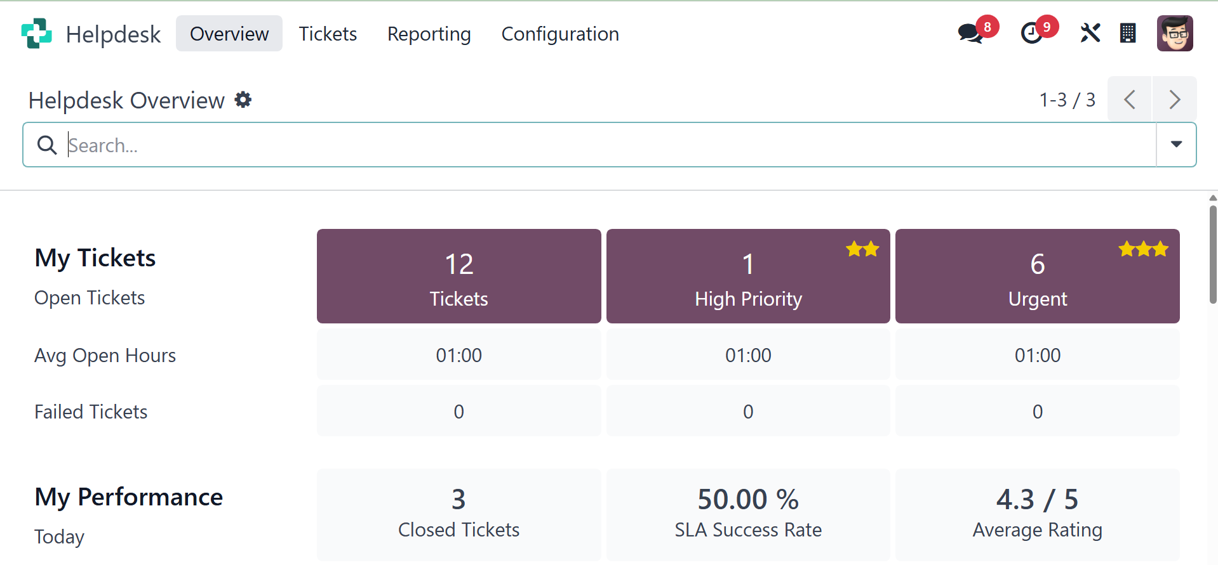The height and width of the screenshot is (565, 1218).
Task: Click the Helpdesk app logo icon
Action: [x=36, y=34]
